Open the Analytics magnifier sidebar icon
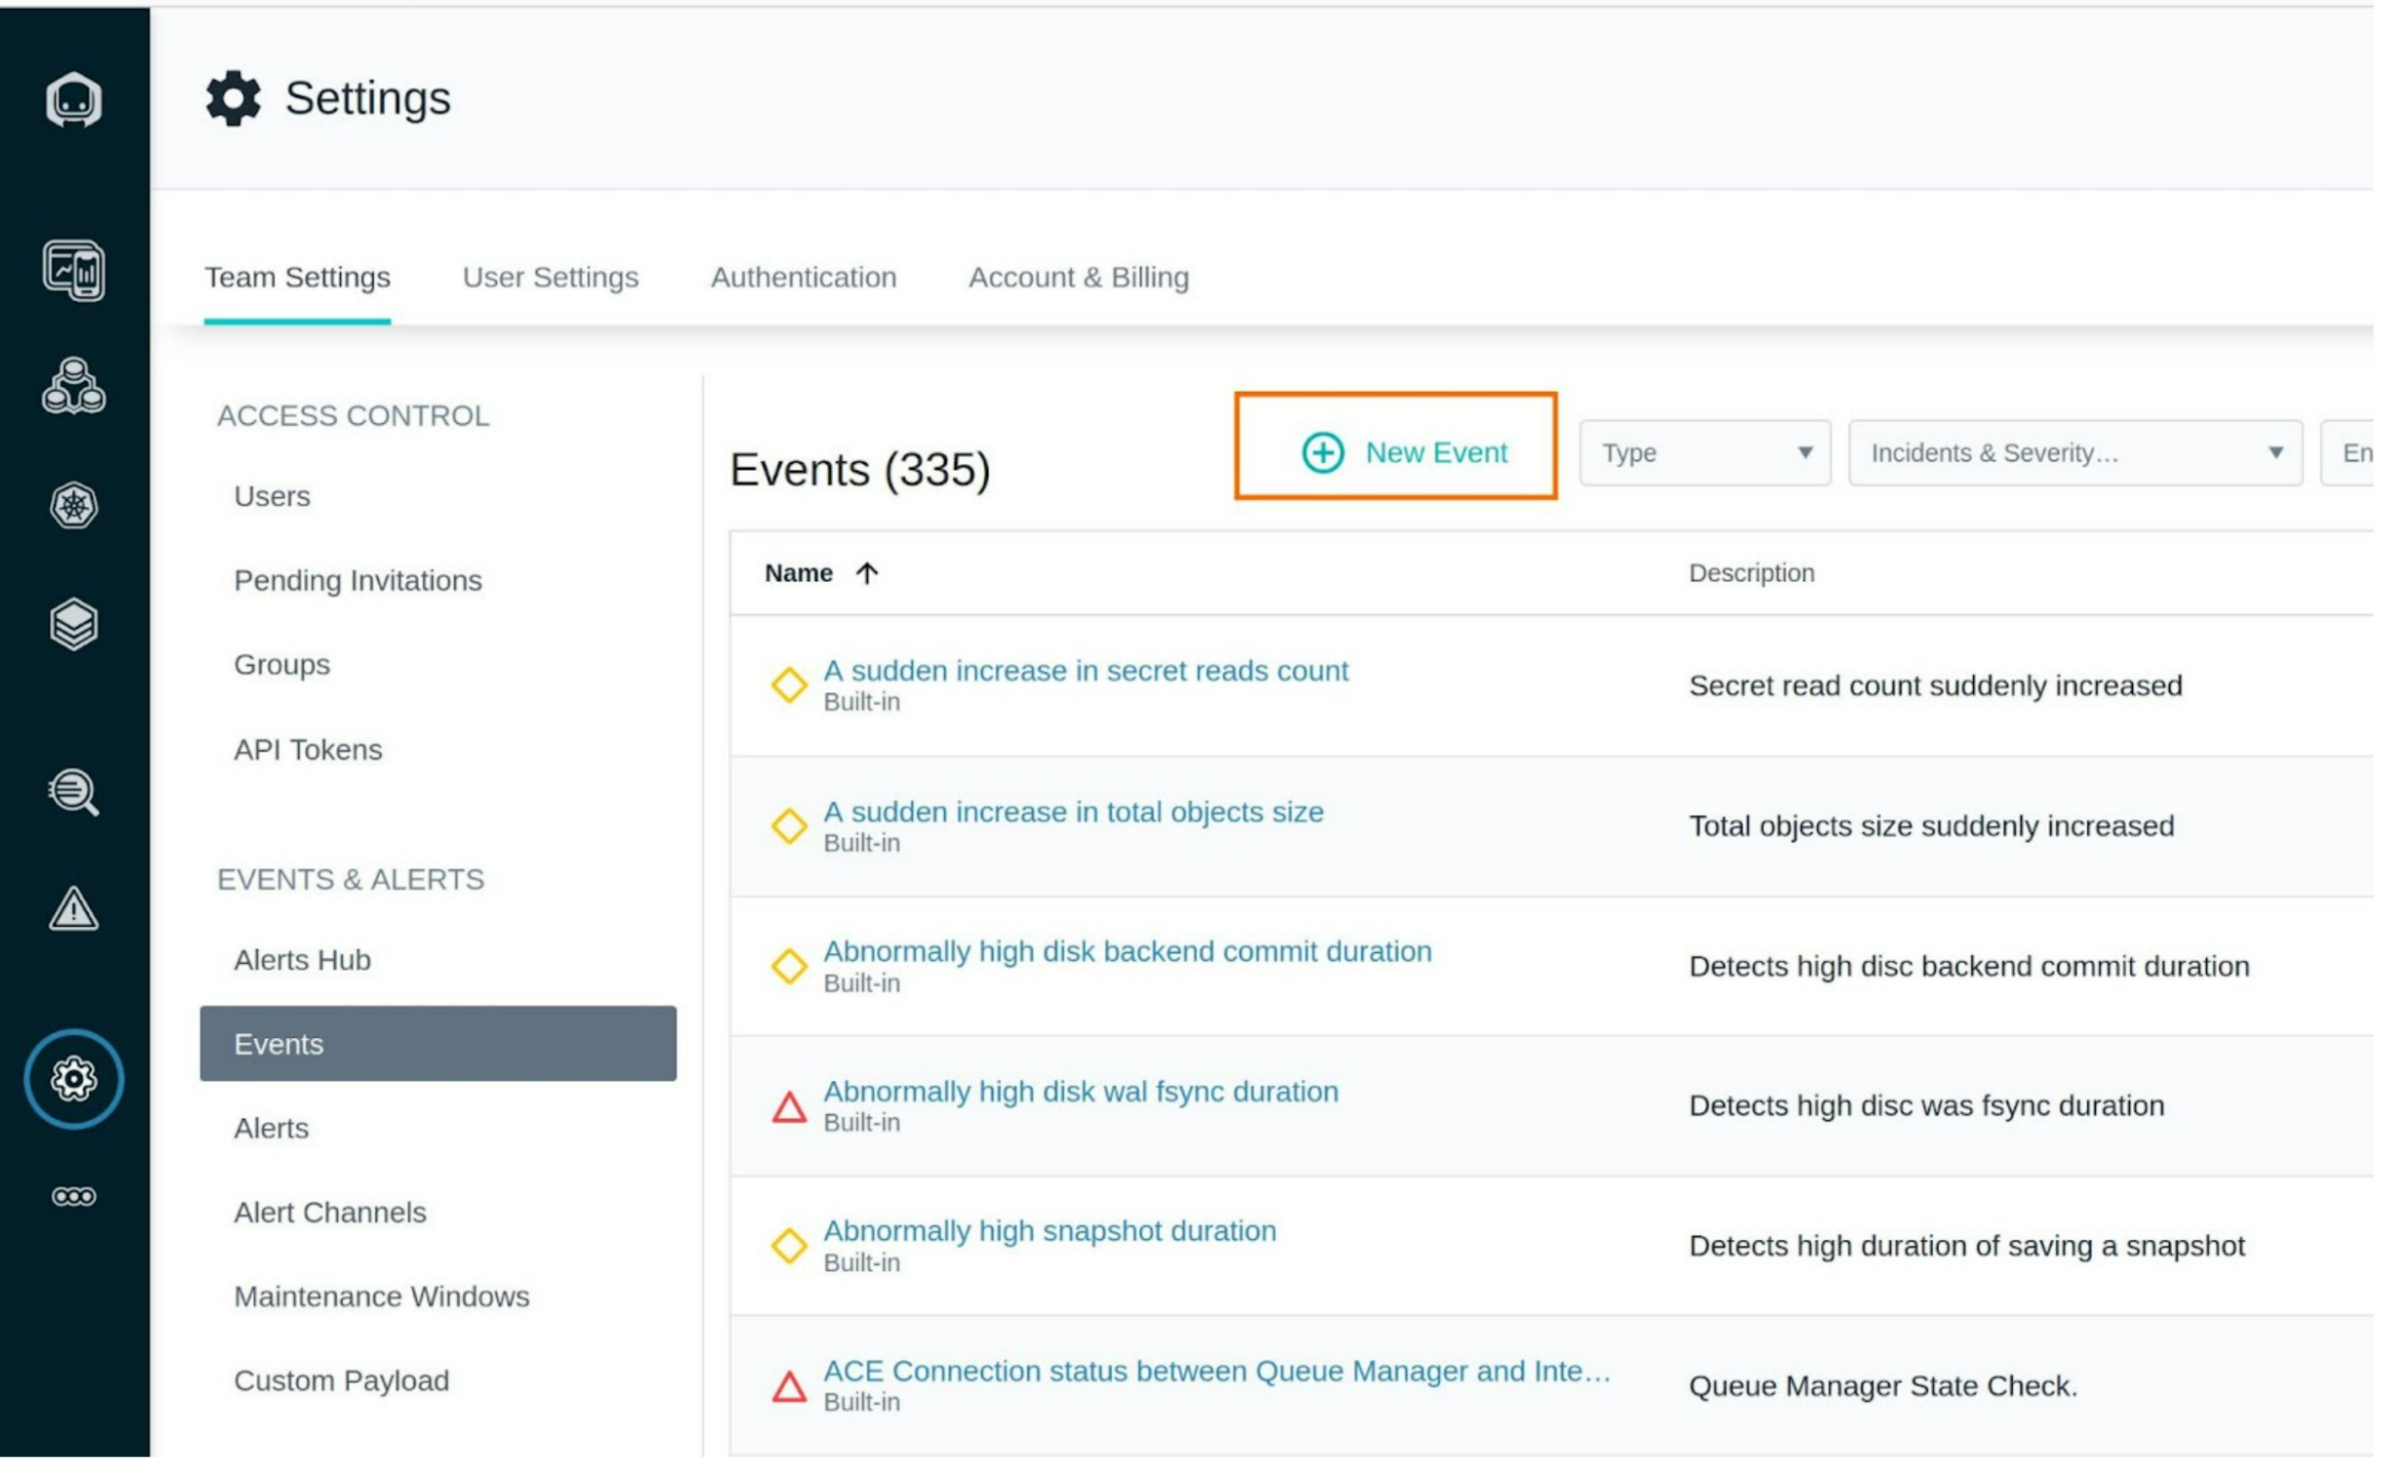This screenshot has height=1464, width=2395. tap(74, 794)
